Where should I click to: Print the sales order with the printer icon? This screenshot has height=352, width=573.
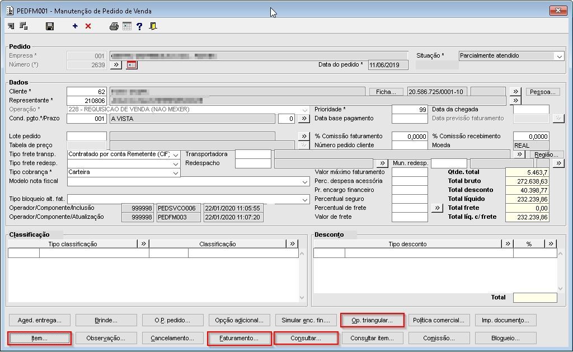pyautogui.click(x=114, y=26)
